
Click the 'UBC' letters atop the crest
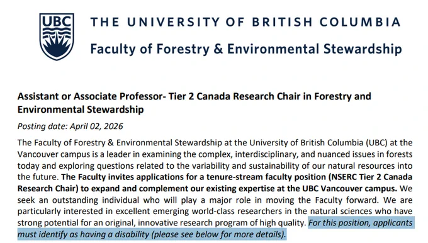pos(57,21)
